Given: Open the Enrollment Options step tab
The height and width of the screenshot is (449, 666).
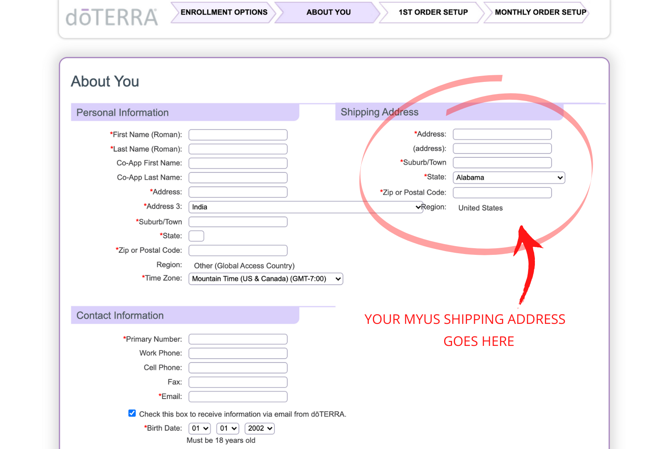Looking at the screenshot, I should 224,12.
